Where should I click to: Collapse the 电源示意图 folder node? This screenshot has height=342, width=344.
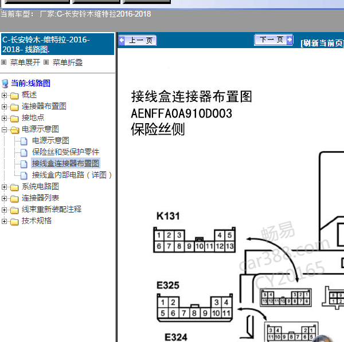[x=4, y=129]
